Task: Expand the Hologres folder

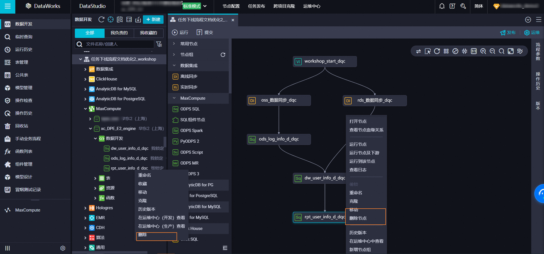Action: point(85,208)
